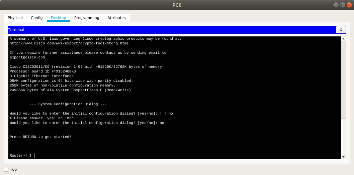Viewport: 354px width, 175px height.
Task: Click the "Please answer 'yes' or 'no'" line
Action: (x=43, y=118)
